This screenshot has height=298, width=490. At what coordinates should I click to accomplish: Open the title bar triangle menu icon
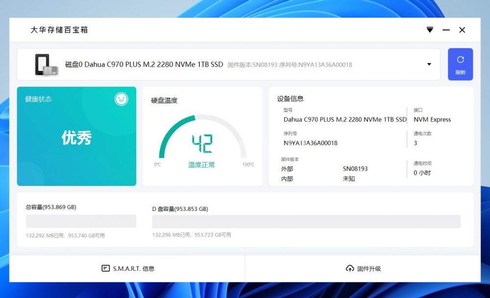tap(430, 30)
